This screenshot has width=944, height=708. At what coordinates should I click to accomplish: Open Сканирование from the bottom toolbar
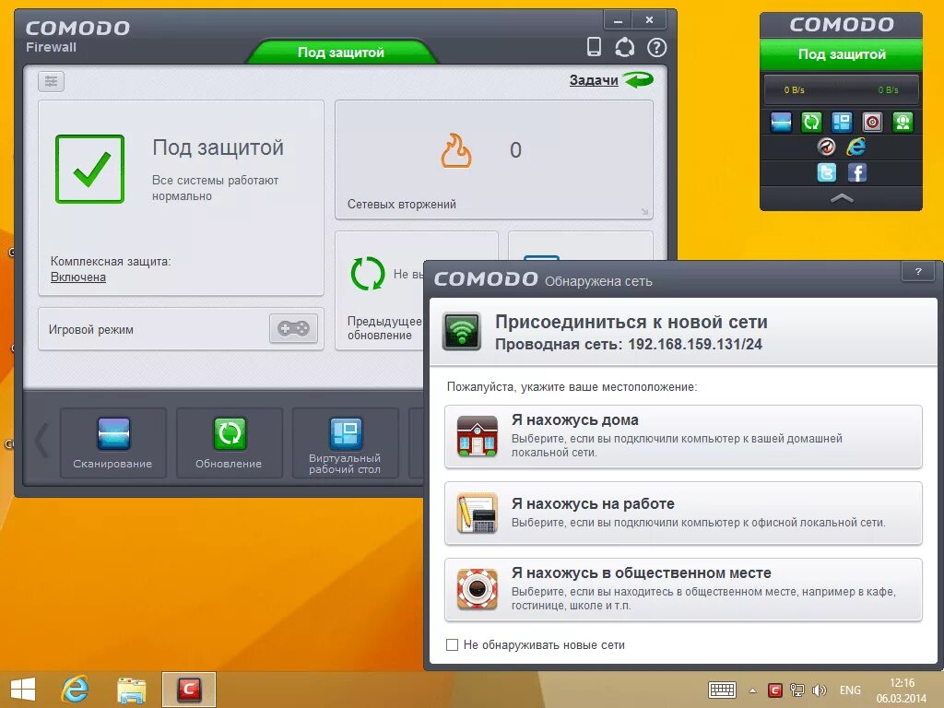point(112,442)
